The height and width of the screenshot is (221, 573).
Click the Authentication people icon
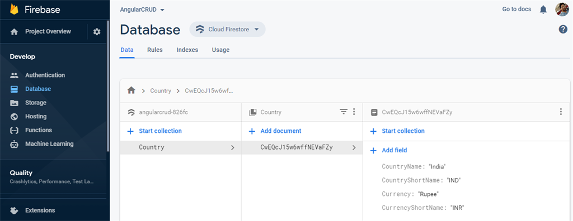coord(14,75)
